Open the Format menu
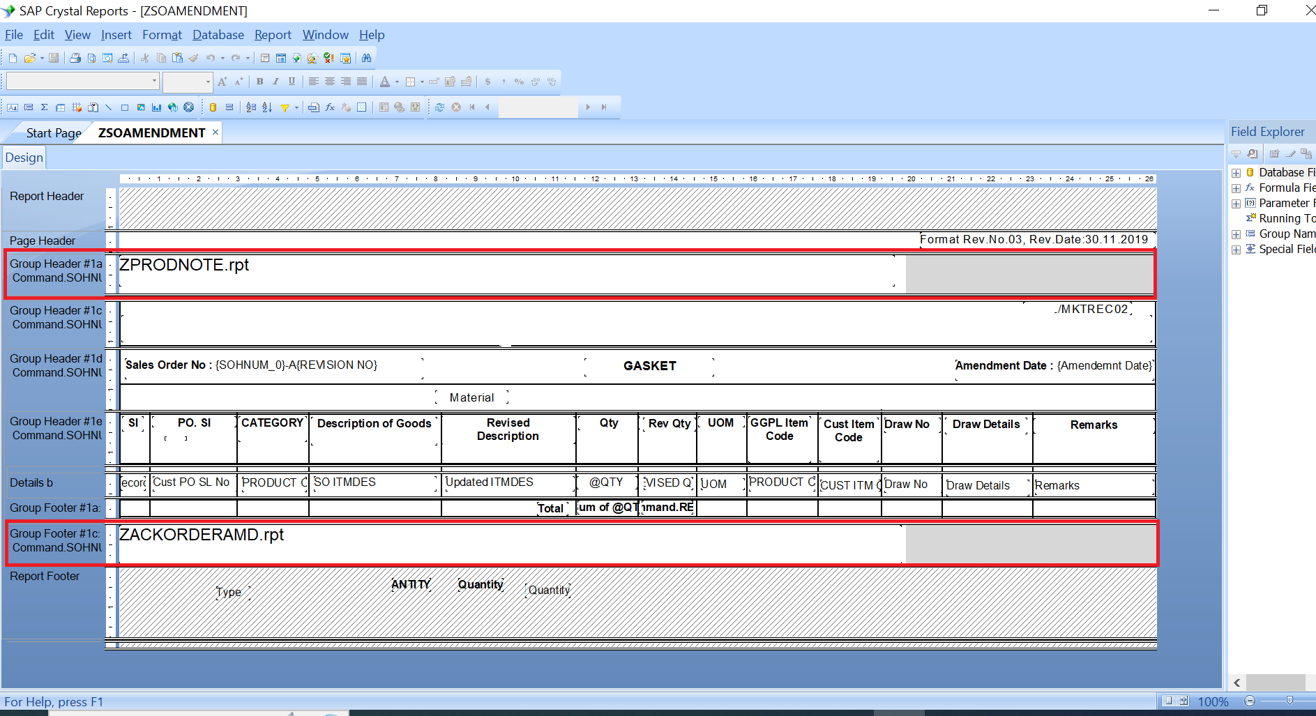 [x=162, y=35]
